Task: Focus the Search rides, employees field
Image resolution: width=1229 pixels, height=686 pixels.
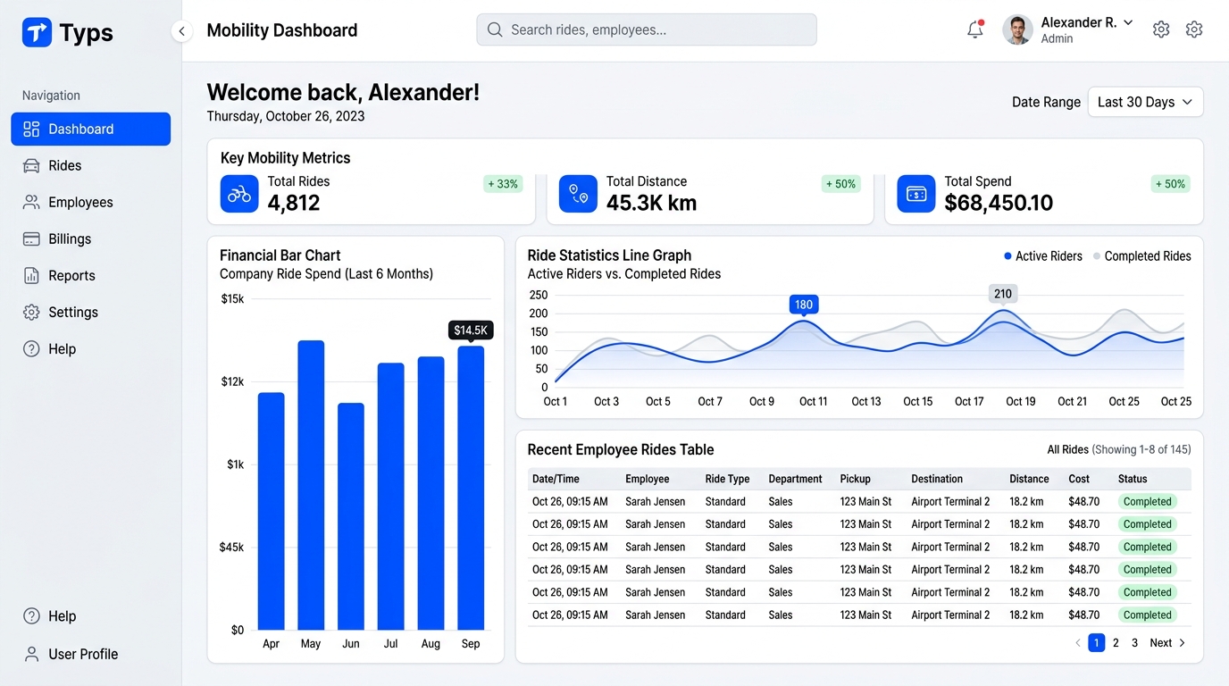Action: tap(647, 29)
